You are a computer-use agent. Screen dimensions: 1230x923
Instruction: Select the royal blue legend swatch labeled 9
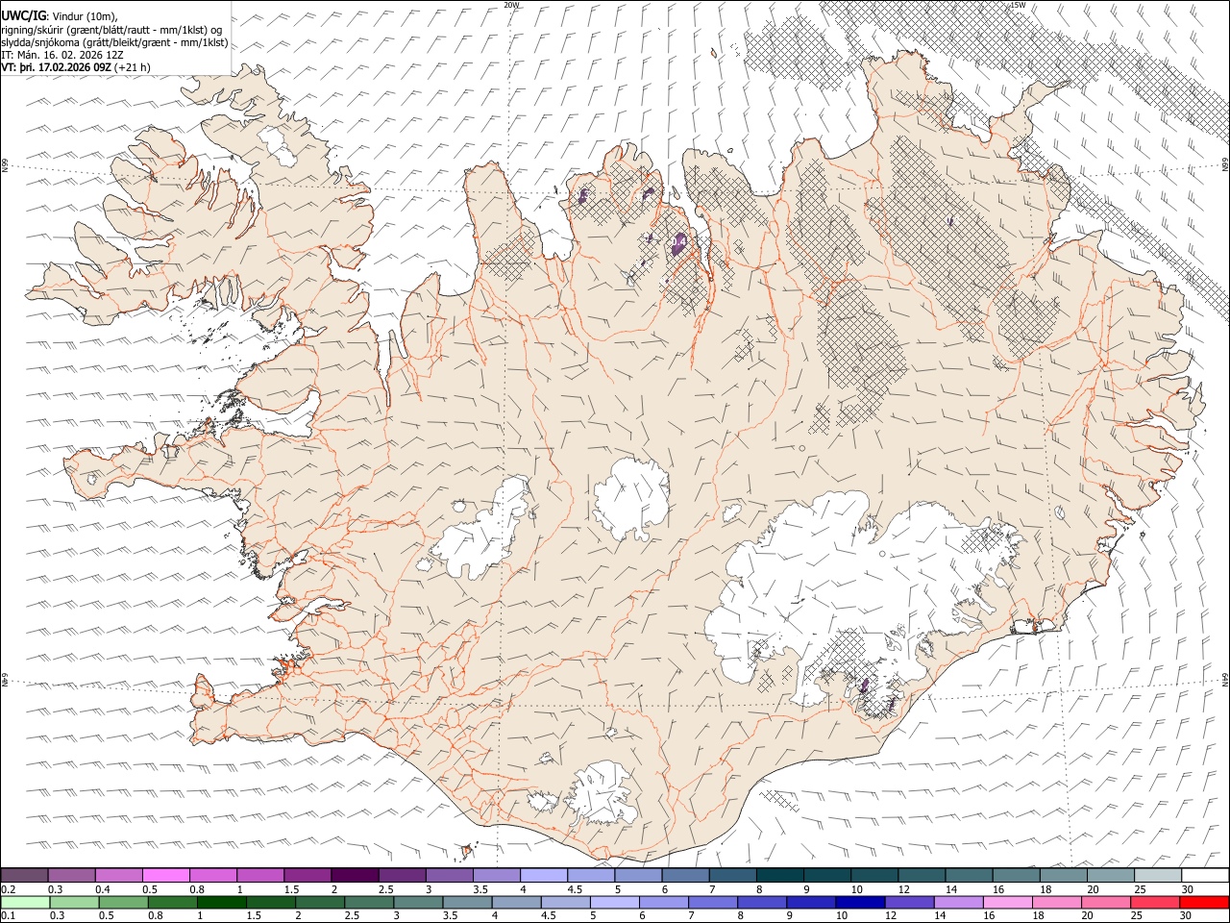811,902
